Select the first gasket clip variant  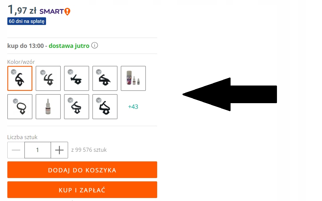[20, 78]
